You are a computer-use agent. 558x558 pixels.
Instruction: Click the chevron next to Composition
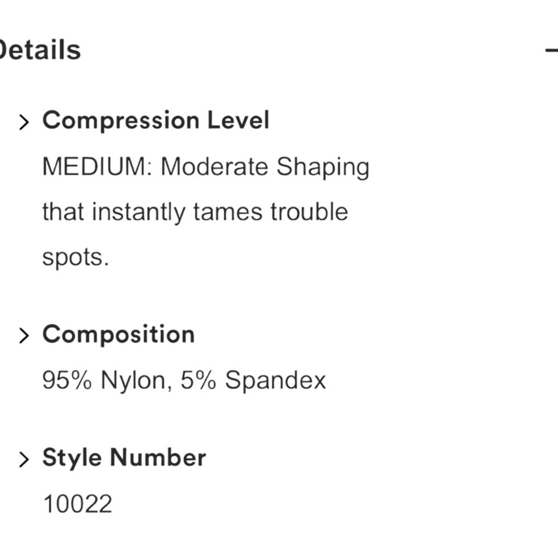coord(23,335)
